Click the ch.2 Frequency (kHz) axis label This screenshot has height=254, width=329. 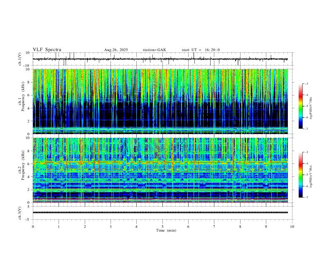point(22,165)
